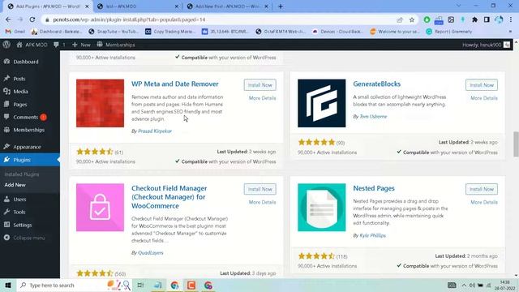Click the red WP Meta and Date Remover thumbnail
Screen dimensions: 519x292
pos(100,103)
